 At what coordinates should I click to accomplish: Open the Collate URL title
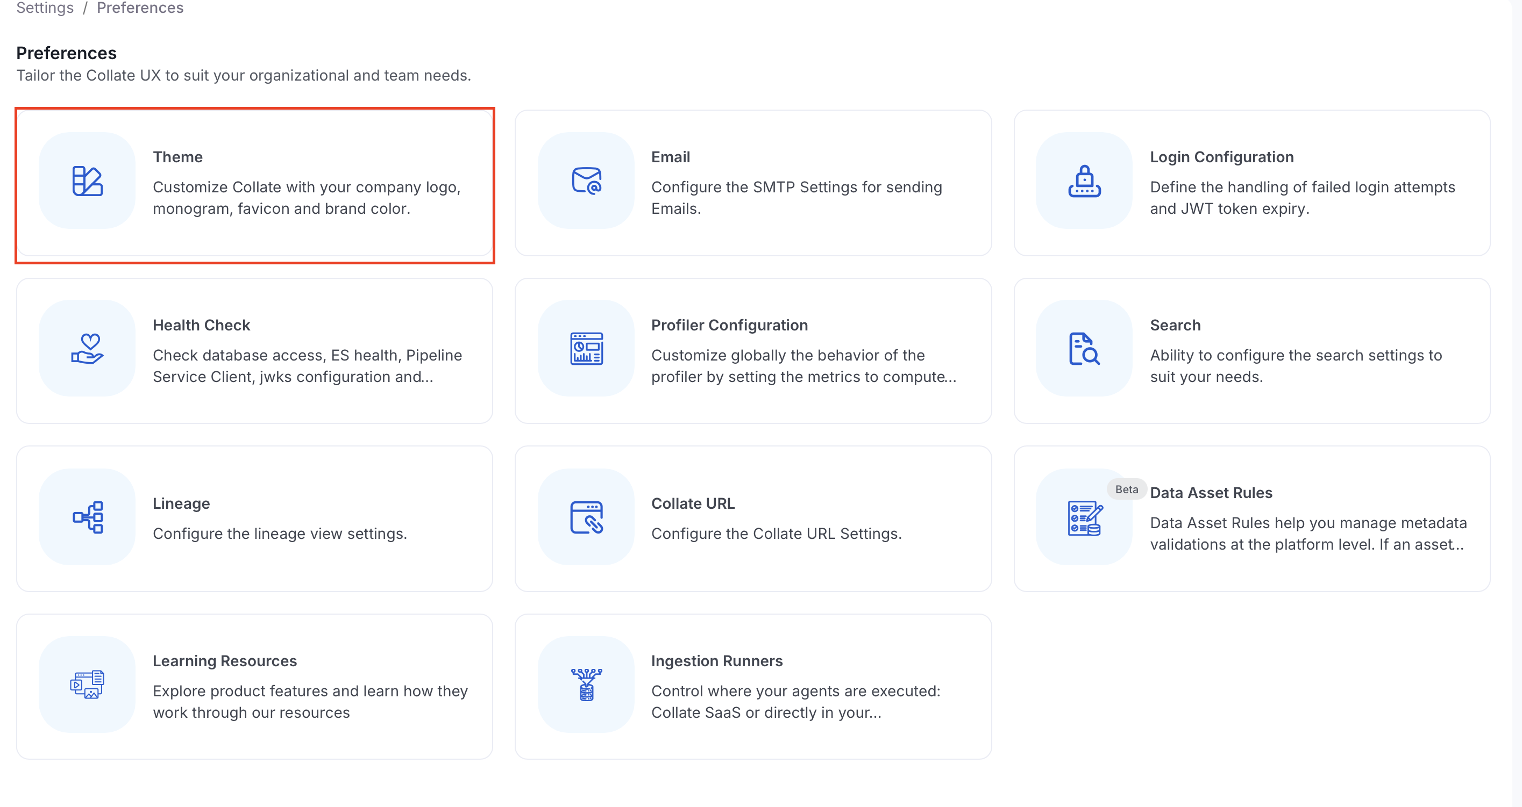click(693, 503)
